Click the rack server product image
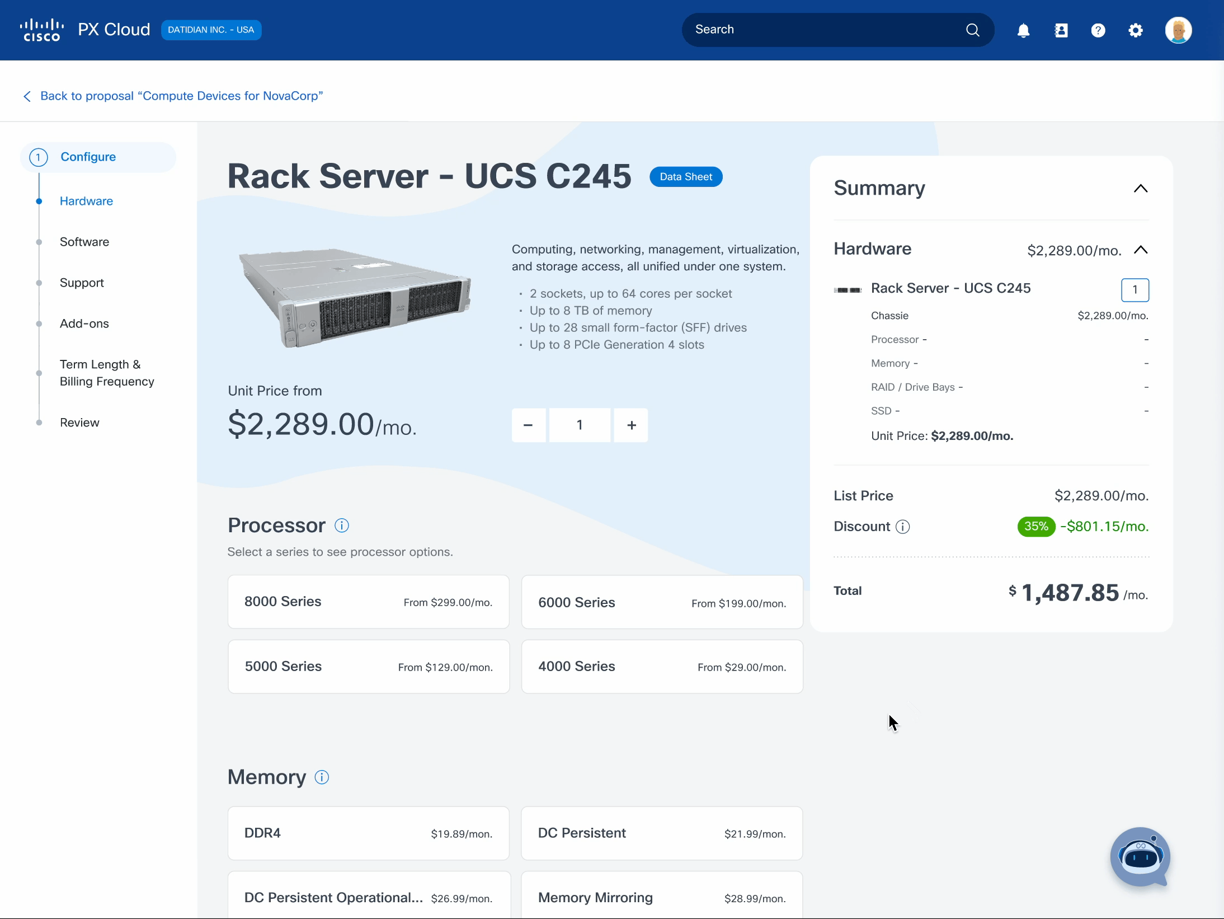 (x=355, y=298)
